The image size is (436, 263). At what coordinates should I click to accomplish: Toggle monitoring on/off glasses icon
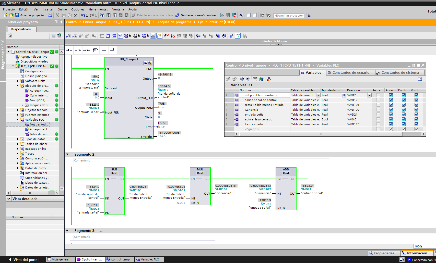point(238,36)
